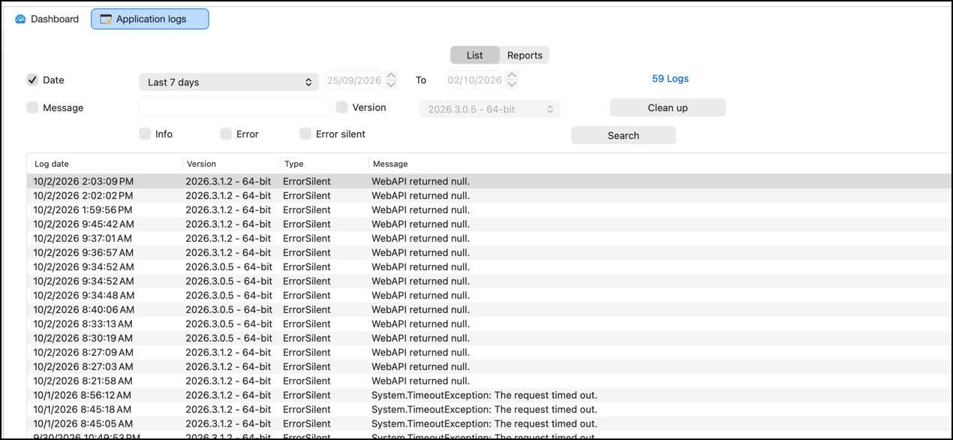Switch to the Reports tab
Viewport: 953px width, 440px height.
tap(525, 55)
